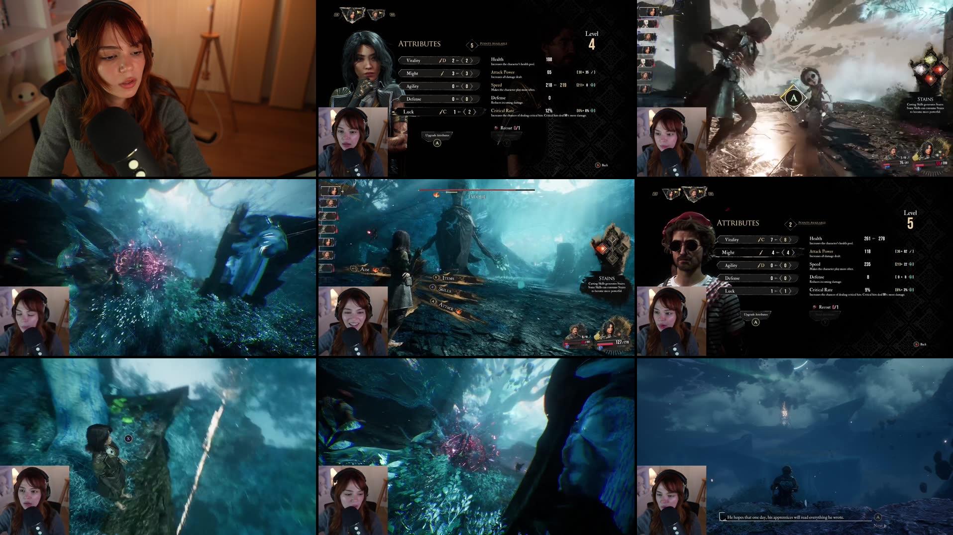Click the large streamer webcam frame
The image size is (953, 535).
pos(158,88)
